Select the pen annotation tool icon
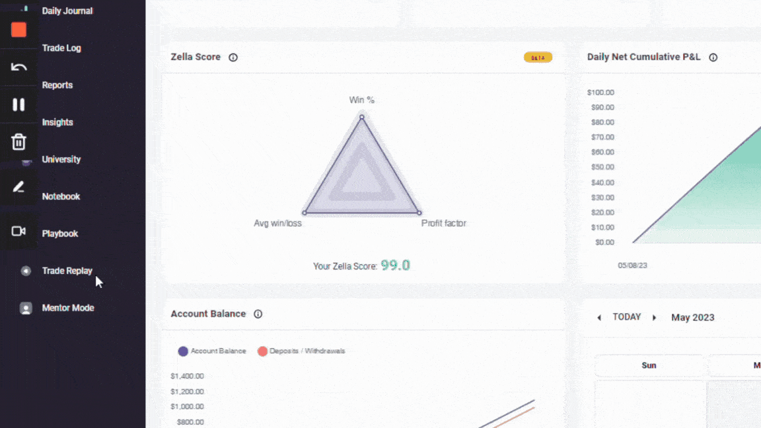Image resolution: width=761 pixels, height=428 pixels. click(x=18, y=187)
